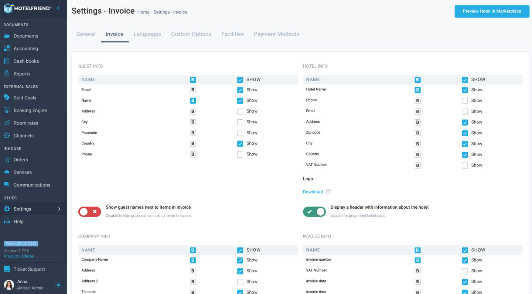Go to Home breadcrumb link
The width and height of the screenshot is (532, 294).
(143, 12)
